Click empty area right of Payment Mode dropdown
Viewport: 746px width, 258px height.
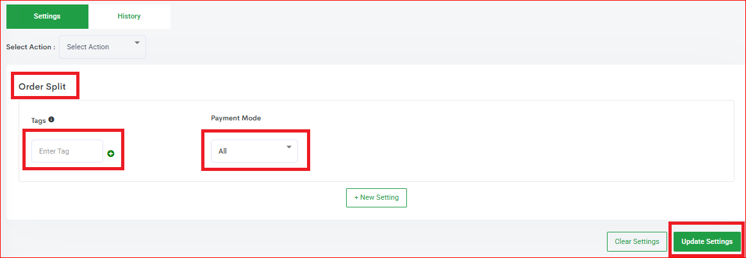pyautogui.click(x=513, y=151)
